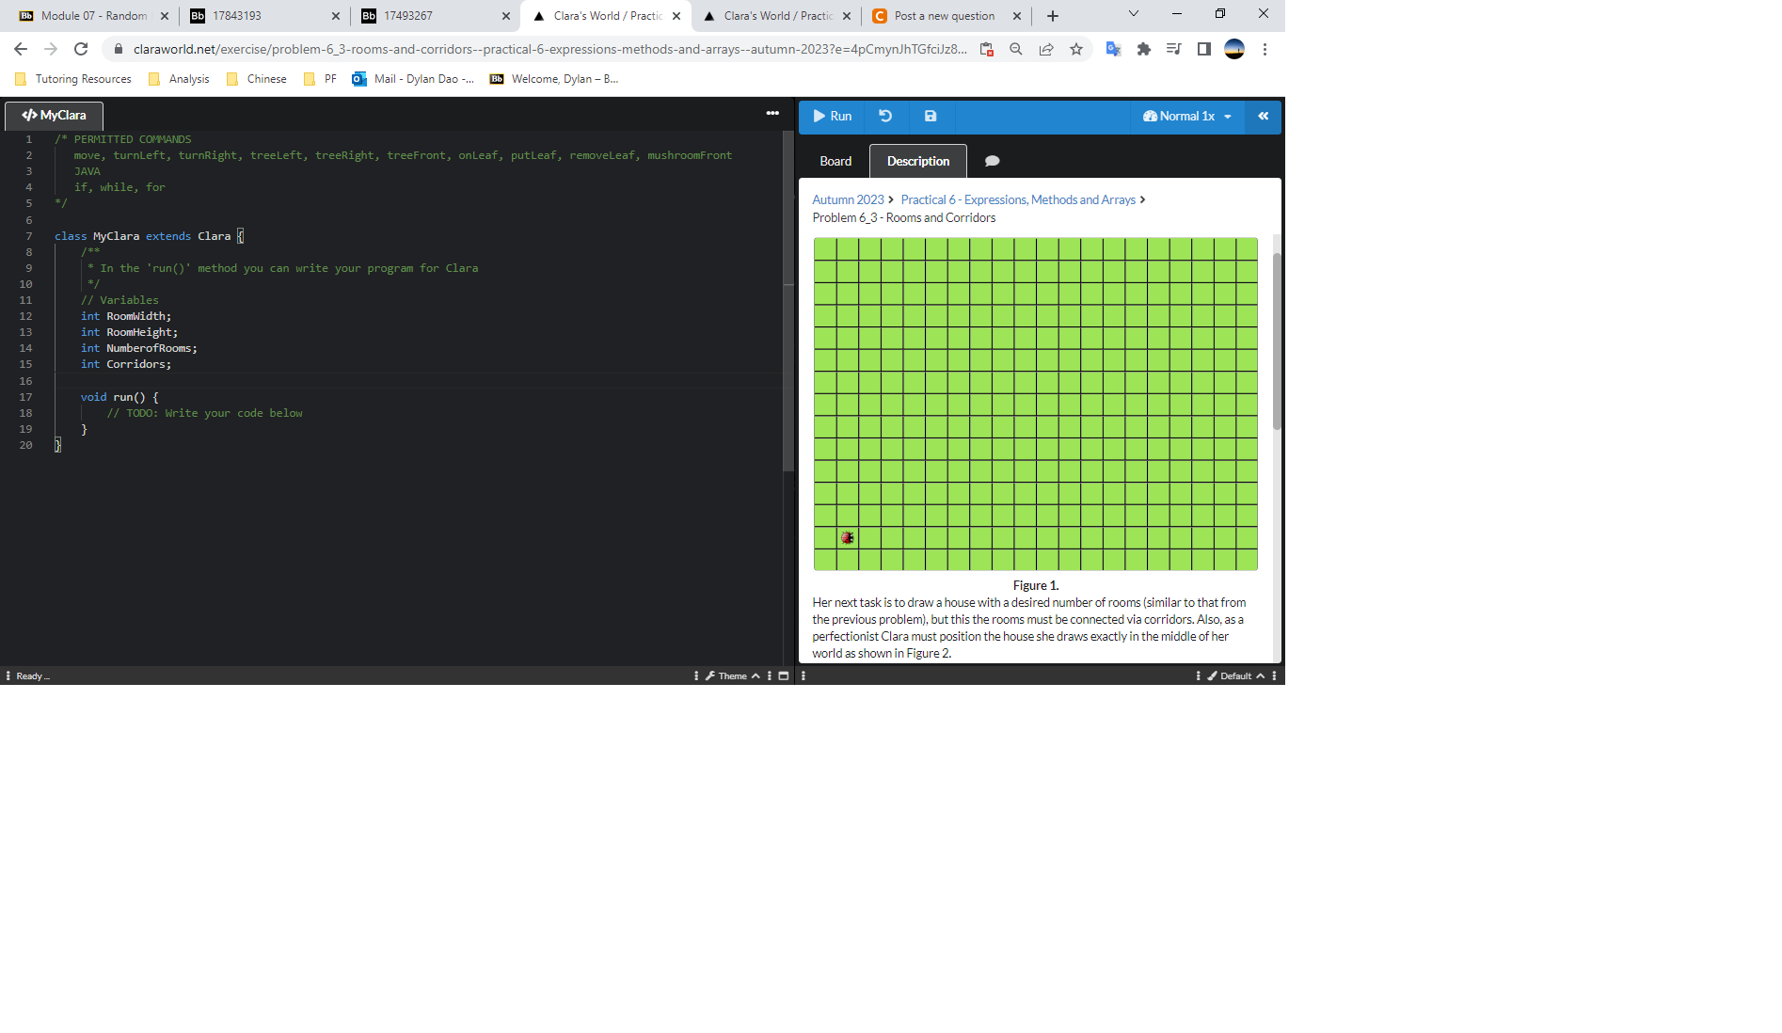
Task: Open the Chinese bookmark folder
Action: (257, 79)
